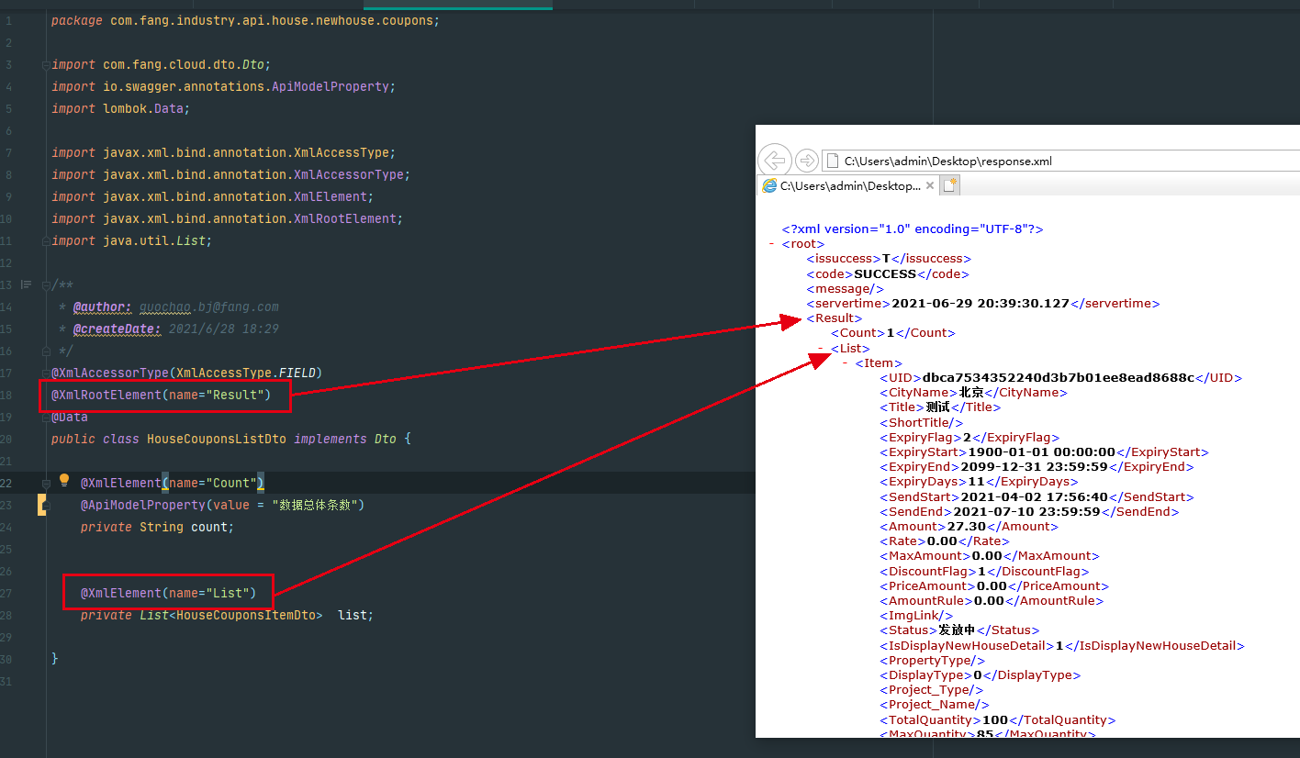Collapse the root XML node

(771, 244)
